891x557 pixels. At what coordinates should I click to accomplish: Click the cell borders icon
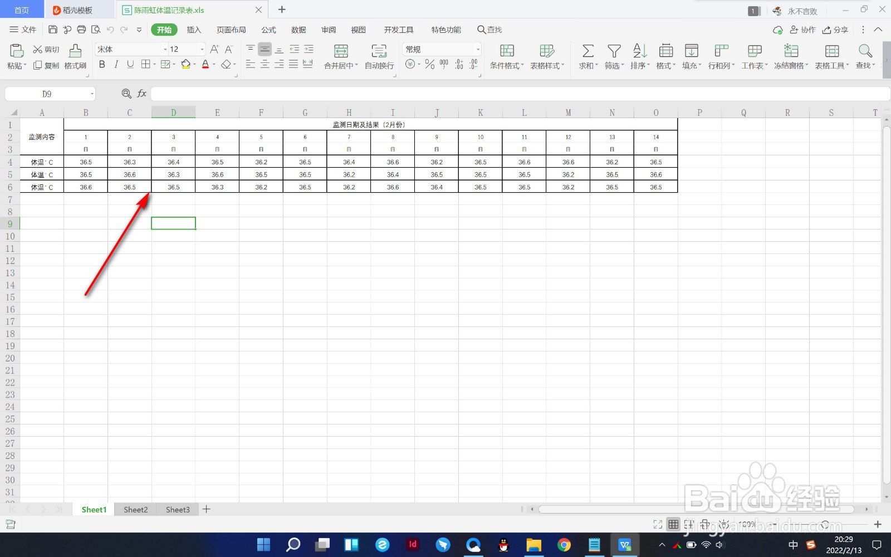[x=146, y=65]
